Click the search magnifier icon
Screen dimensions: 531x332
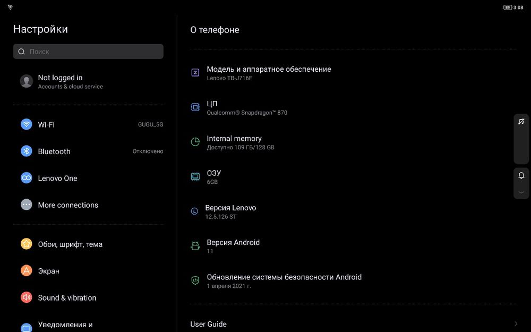pyautogui.click(x=21, y=52)
